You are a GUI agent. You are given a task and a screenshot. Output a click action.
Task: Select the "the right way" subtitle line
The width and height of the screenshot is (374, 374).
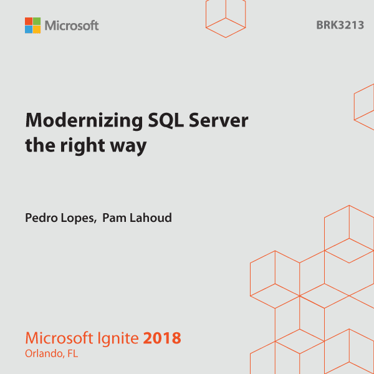pos(86,145)
